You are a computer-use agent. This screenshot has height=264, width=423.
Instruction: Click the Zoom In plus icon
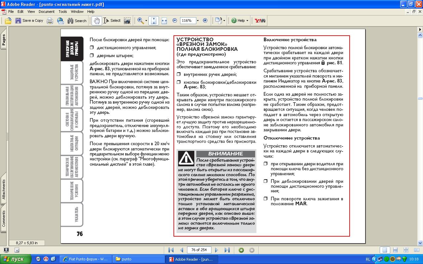(205, 20)
